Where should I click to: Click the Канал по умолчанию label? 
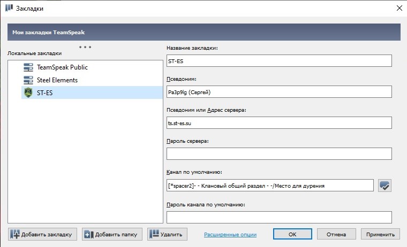pos(194,172)
